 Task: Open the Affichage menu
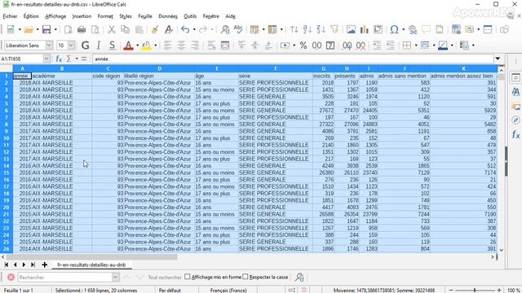pos(55,16)
